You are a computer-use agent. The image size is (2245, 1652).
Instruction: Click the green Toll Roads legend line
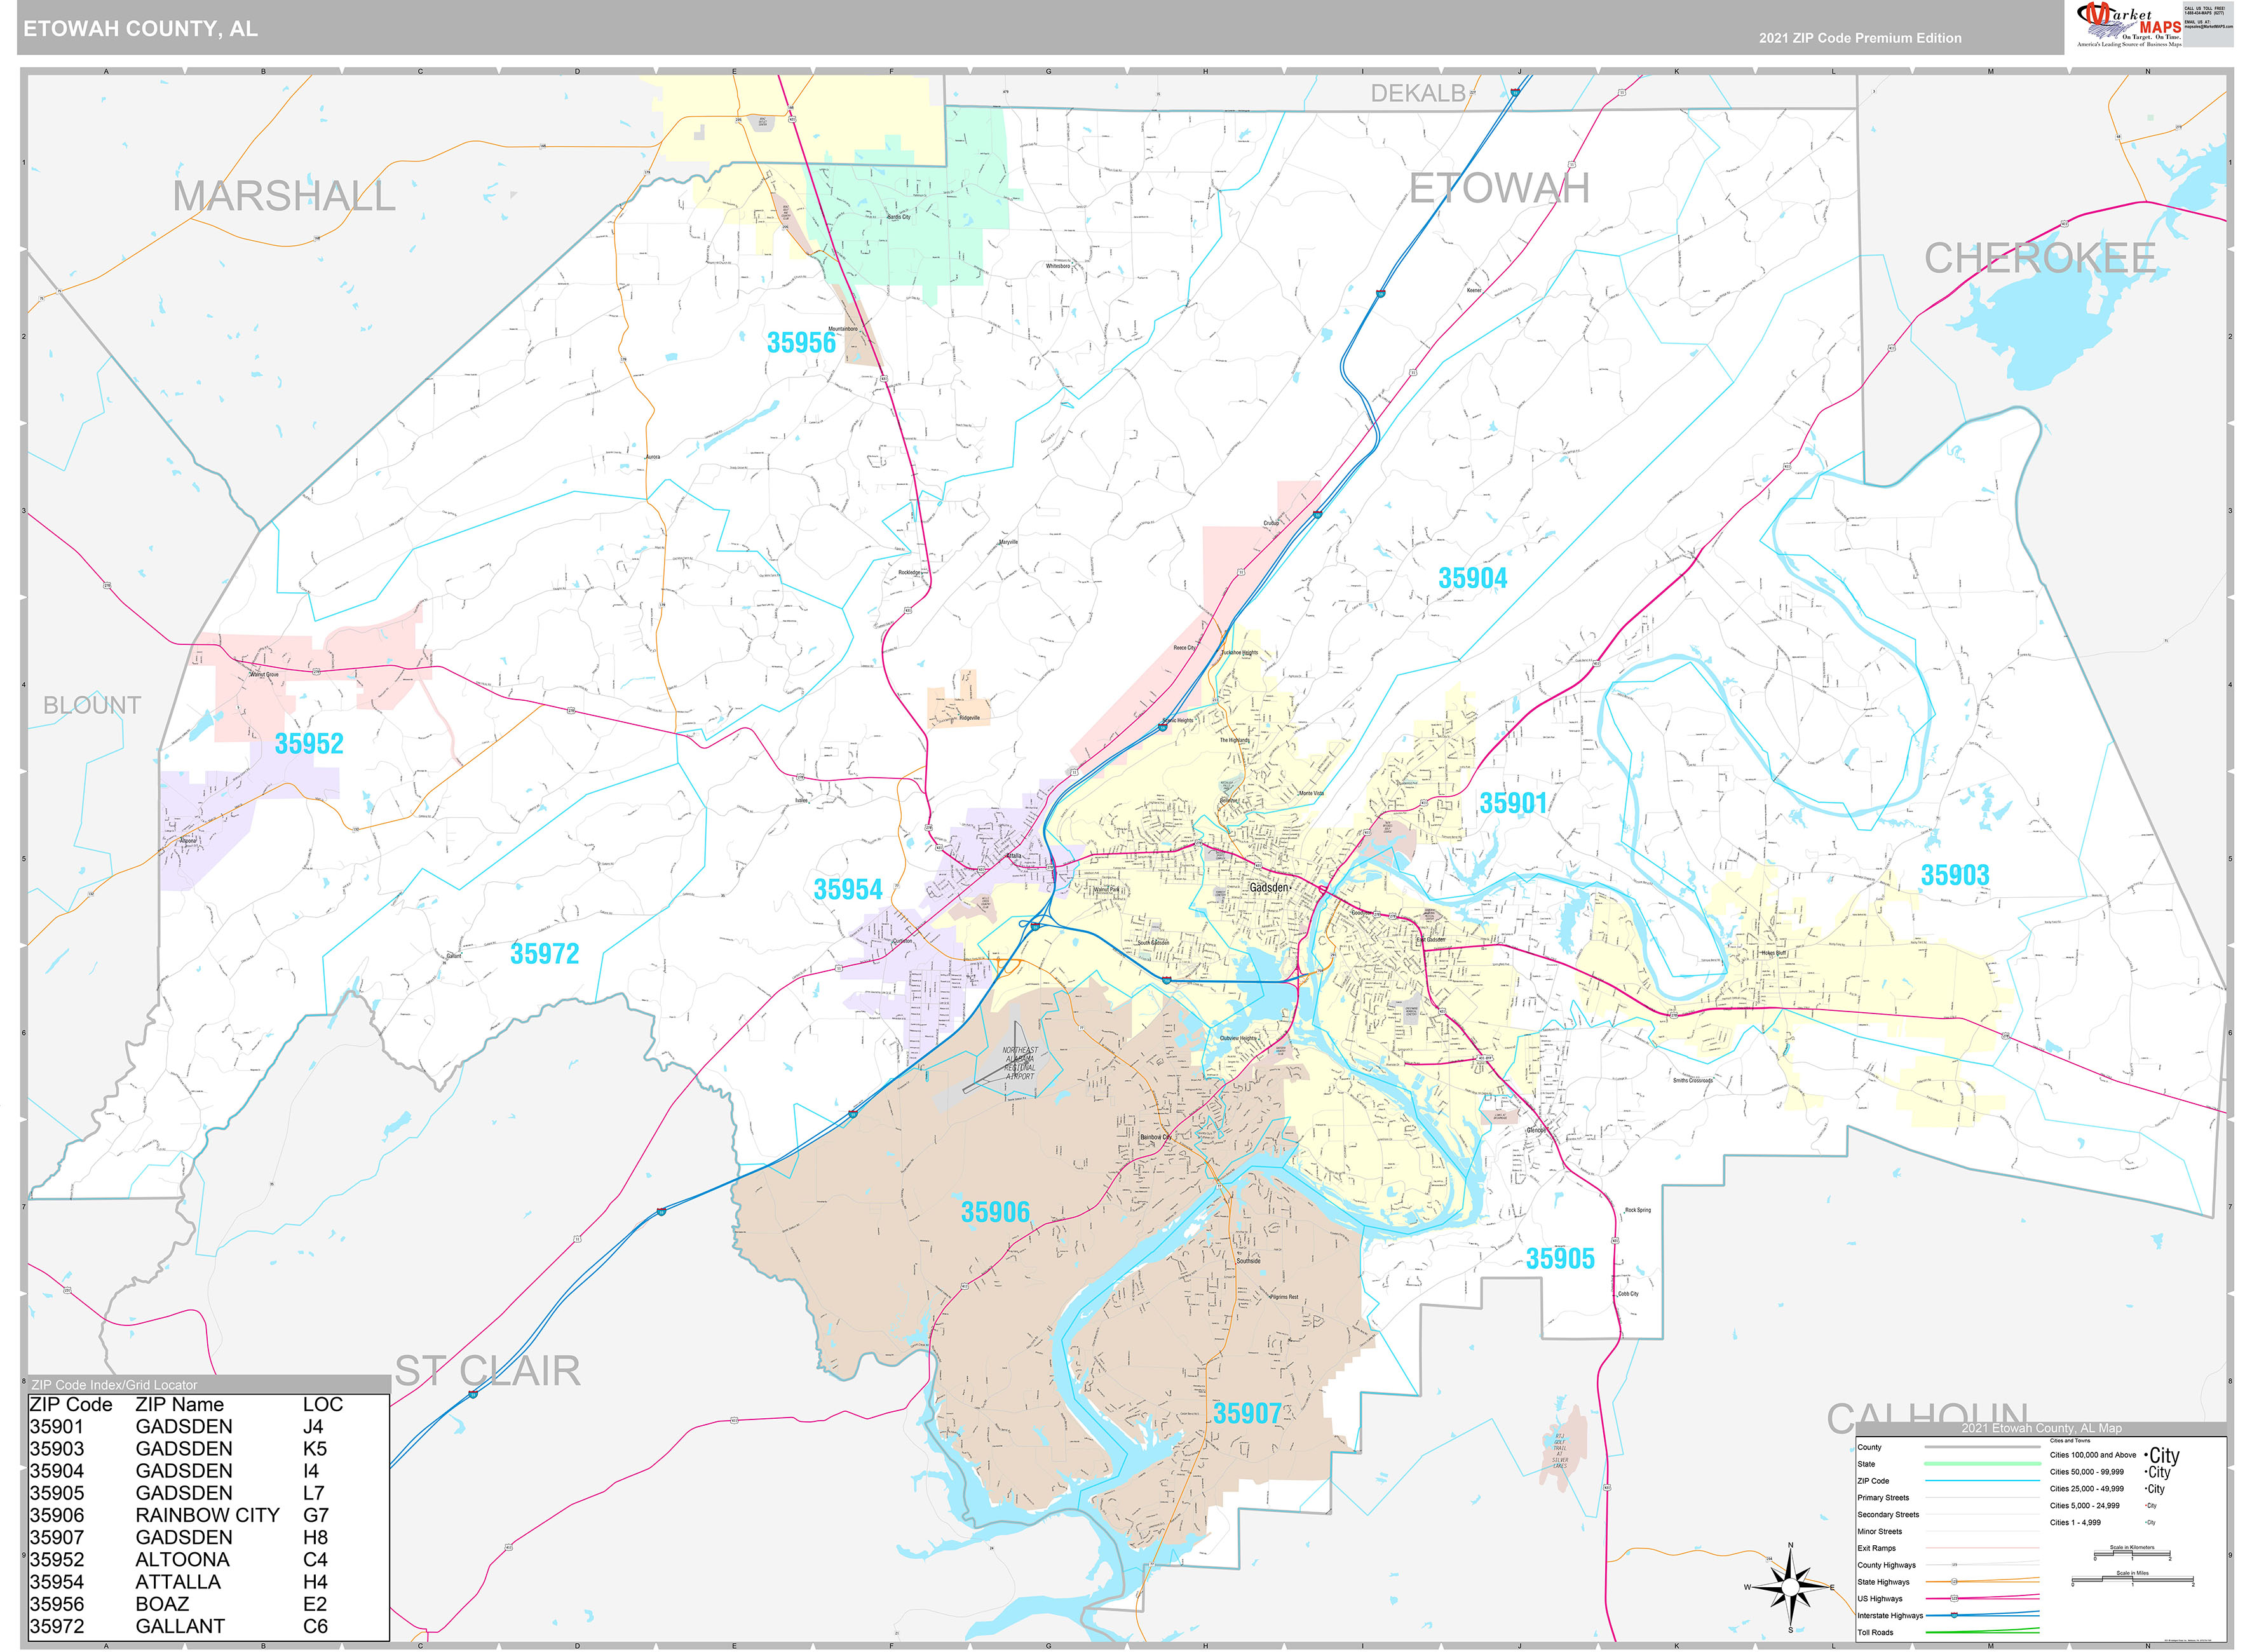pyautogui.click(x=1983, y=1631)
